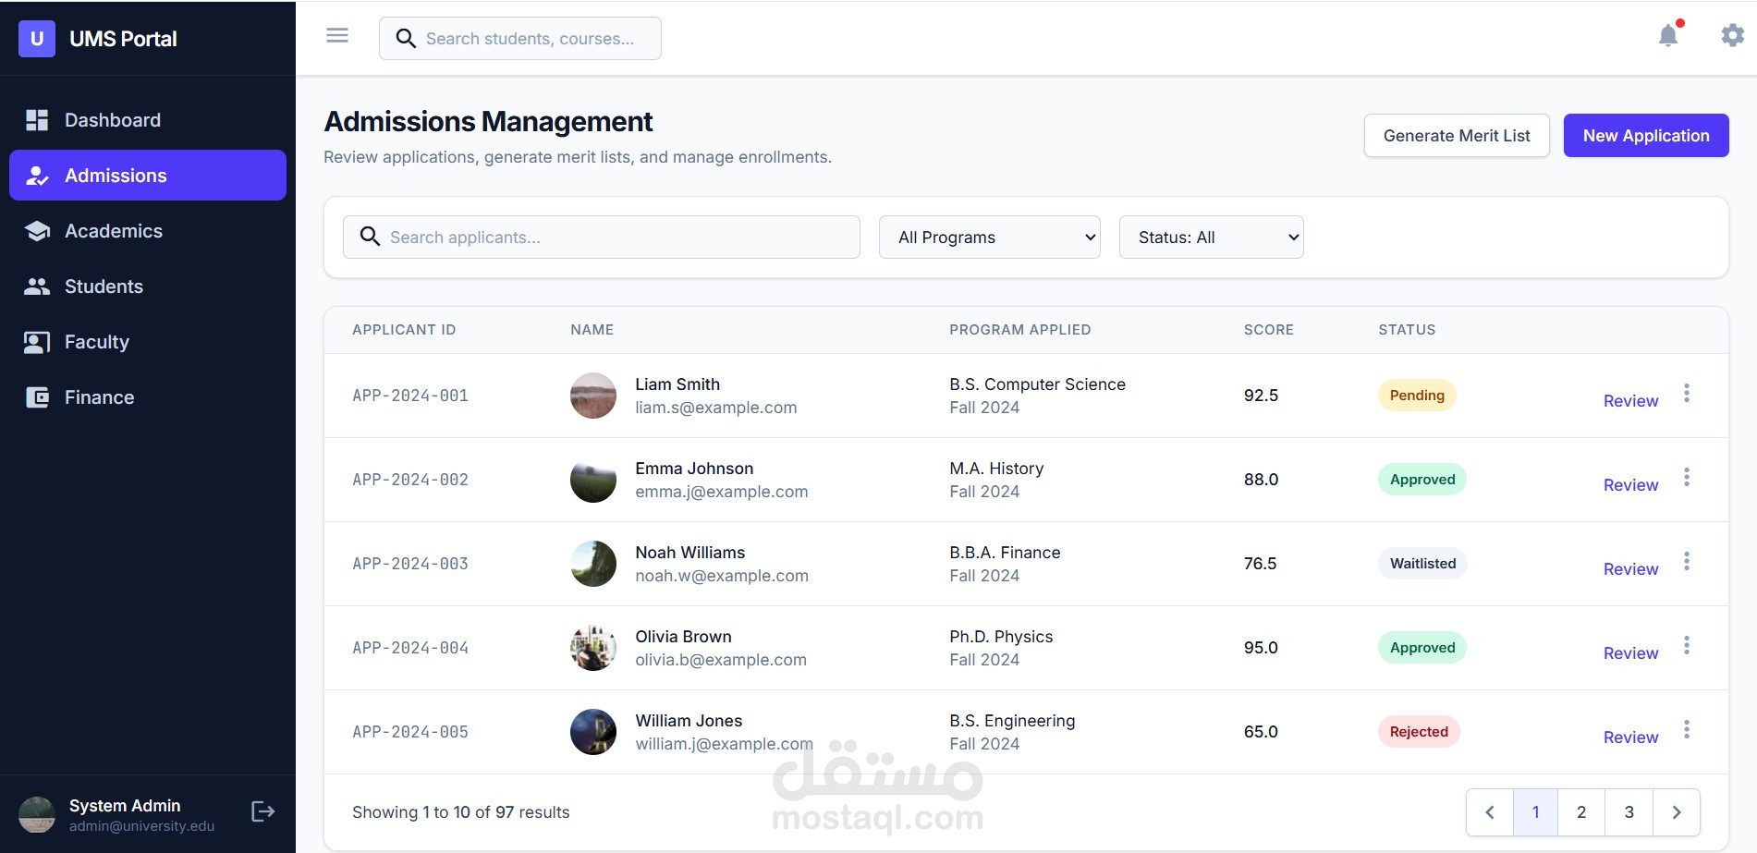
Task: Open the three-dot menu for Liam Smith
Action: click(x=1687, y=394)
